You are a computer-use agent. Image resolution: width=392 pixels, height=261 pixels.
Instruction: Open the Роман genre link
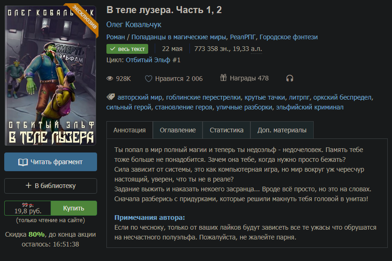pos(115,37)
